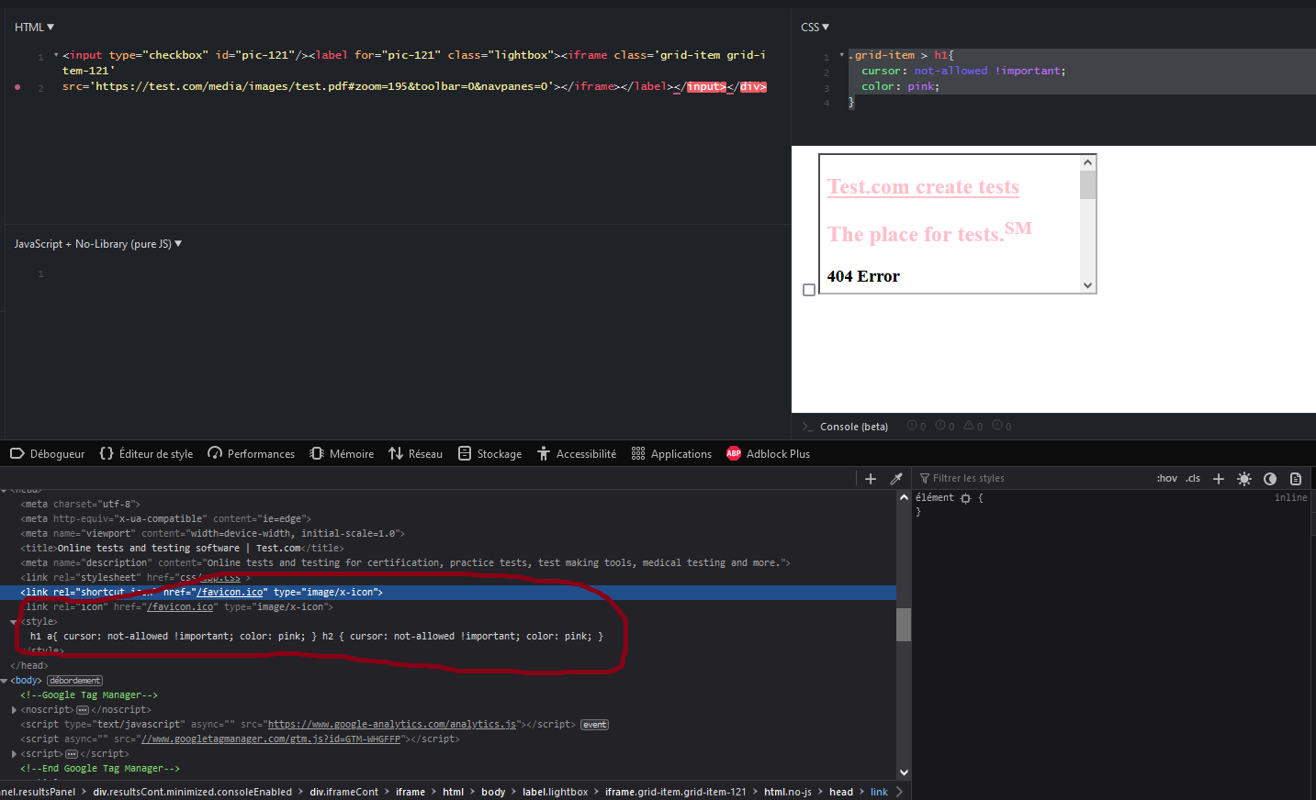
Task: Open favicon.ico link in rel=icon row
Action: tap(180, 607)
